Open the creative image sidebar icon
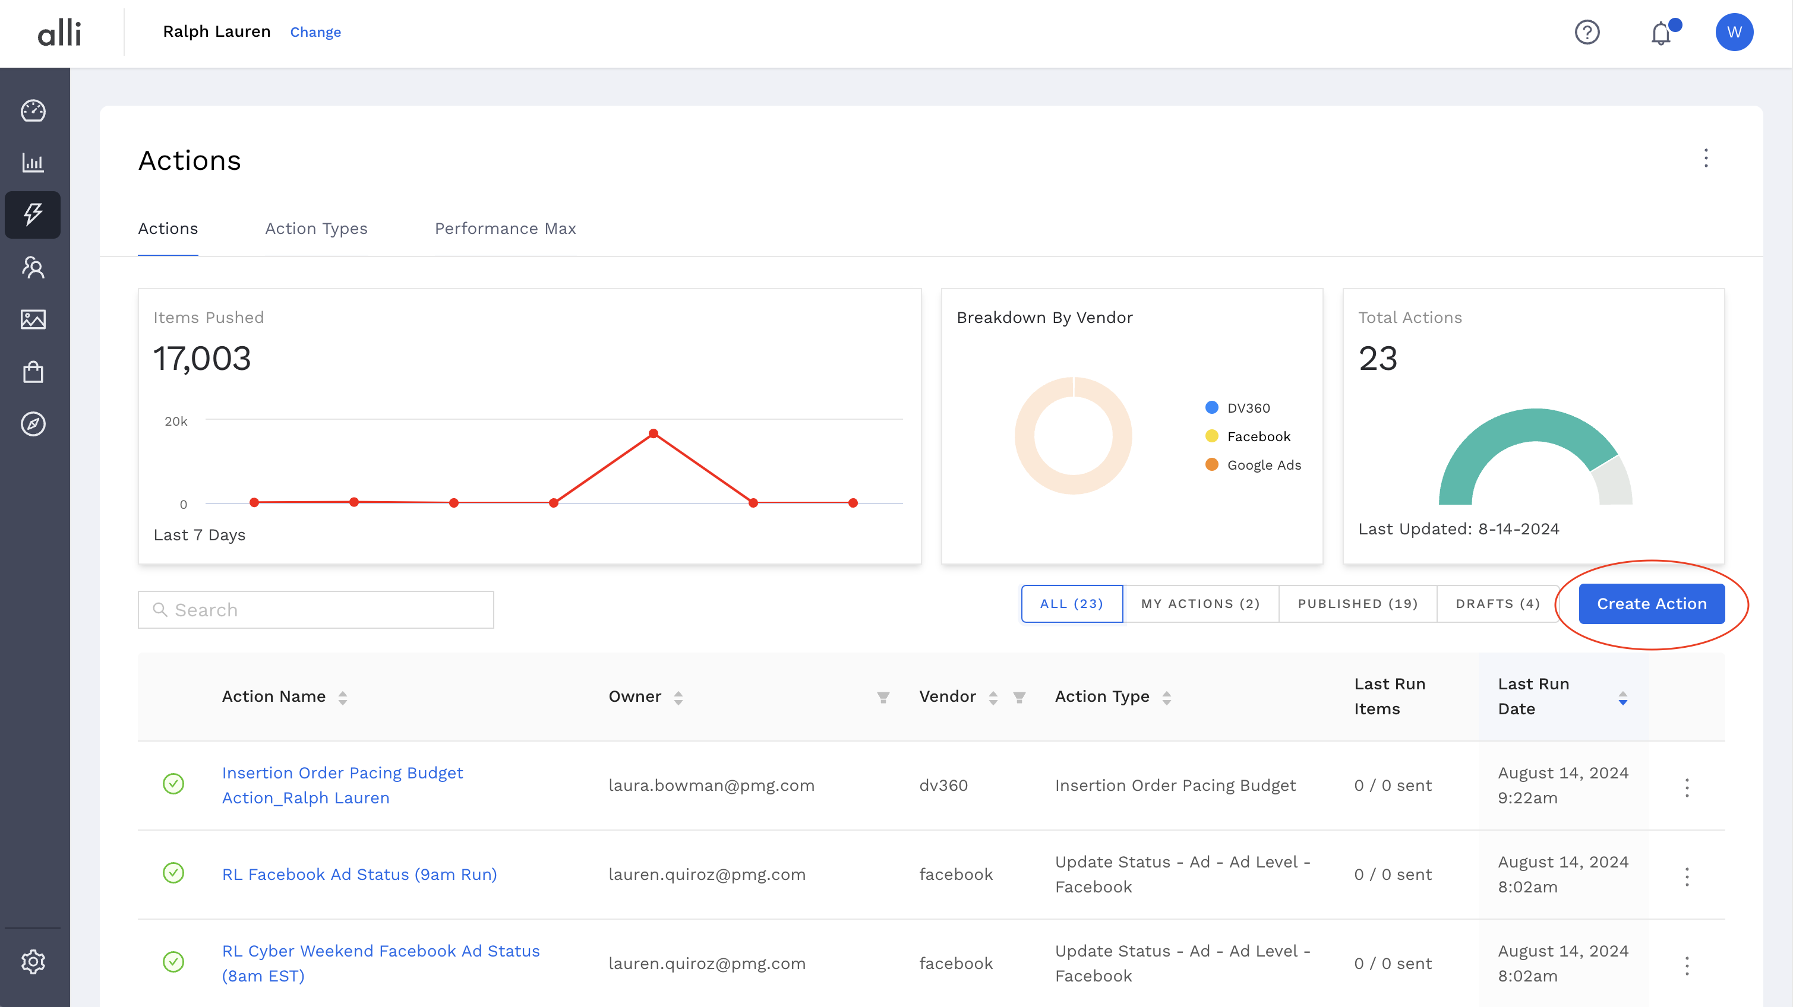Viewport: 1793px width, 1007px height. click(33, 319)
